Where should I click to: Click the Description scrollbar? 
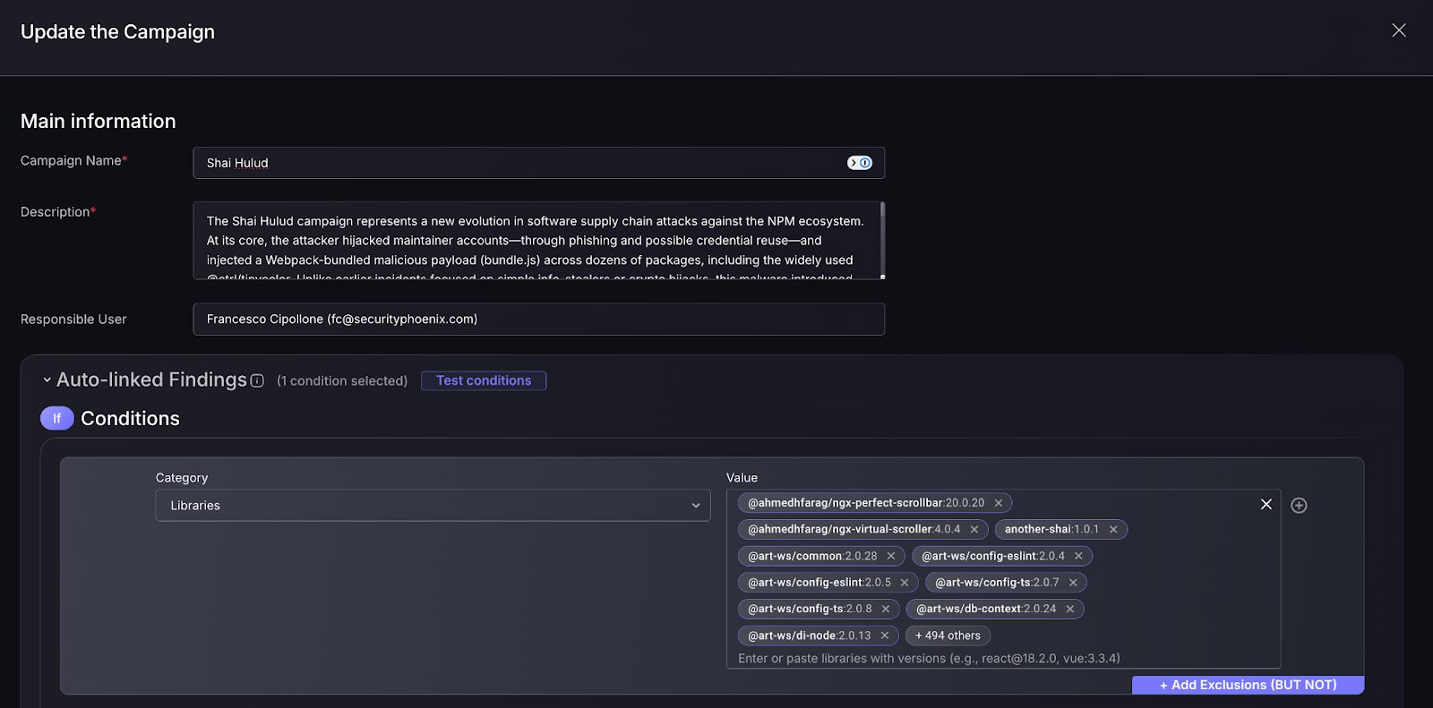(x=882, y=238)
